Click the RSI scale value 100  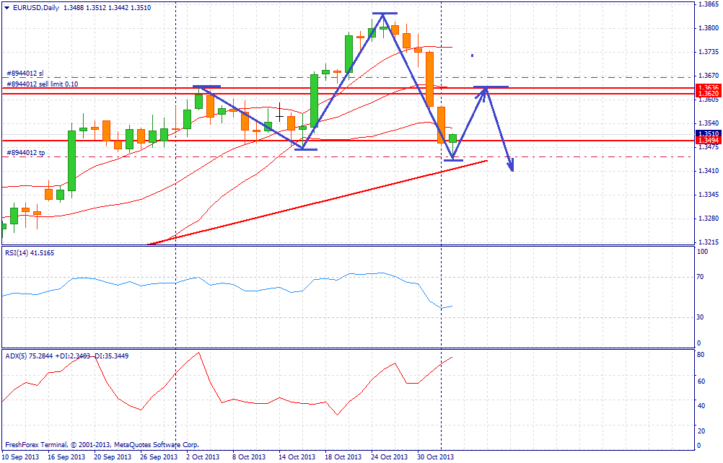click(702, 252)
